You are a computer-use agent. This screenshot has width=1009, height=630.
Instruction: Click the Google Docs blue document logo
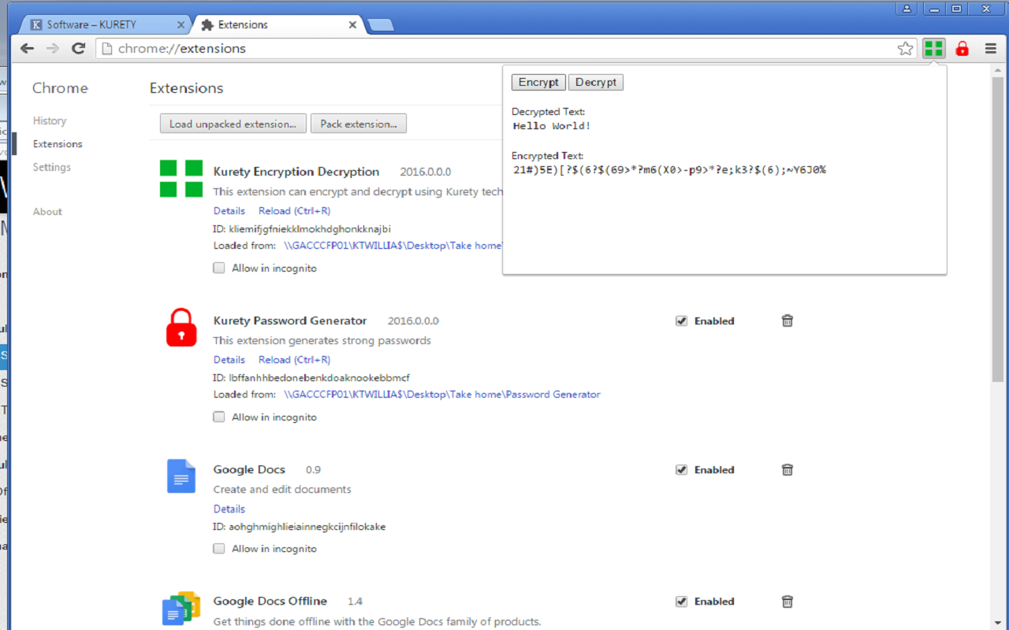[181, 476]
